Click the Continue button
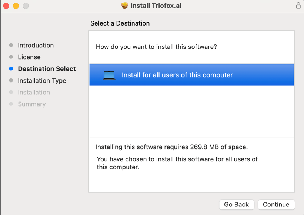This screenshot has height=215, width=304. pyautogui.click(x=276, y=205)
